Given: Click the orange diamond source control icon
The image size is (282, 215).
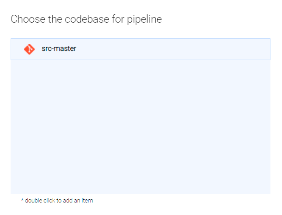Looking at the screenshot, I should (x=29, y=49).
